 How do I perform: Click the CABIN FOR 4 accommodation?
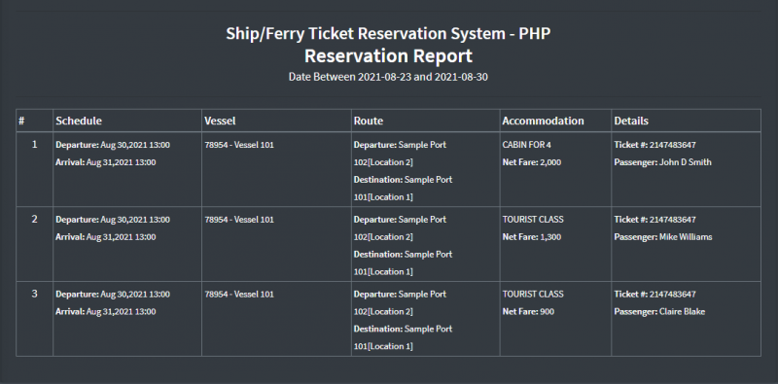coord(526,145)
